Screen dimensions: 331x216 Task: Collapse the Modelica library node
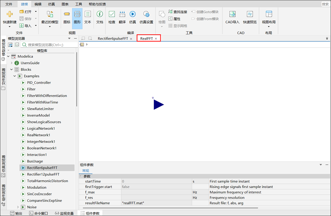pos(8,56)
